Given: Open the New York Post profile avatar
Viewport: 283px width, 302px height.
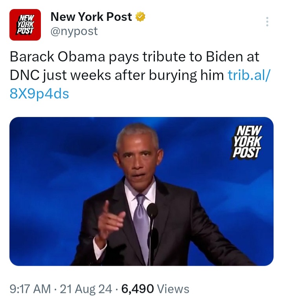Looking at the screenshot, I should [x=25, y=25].
